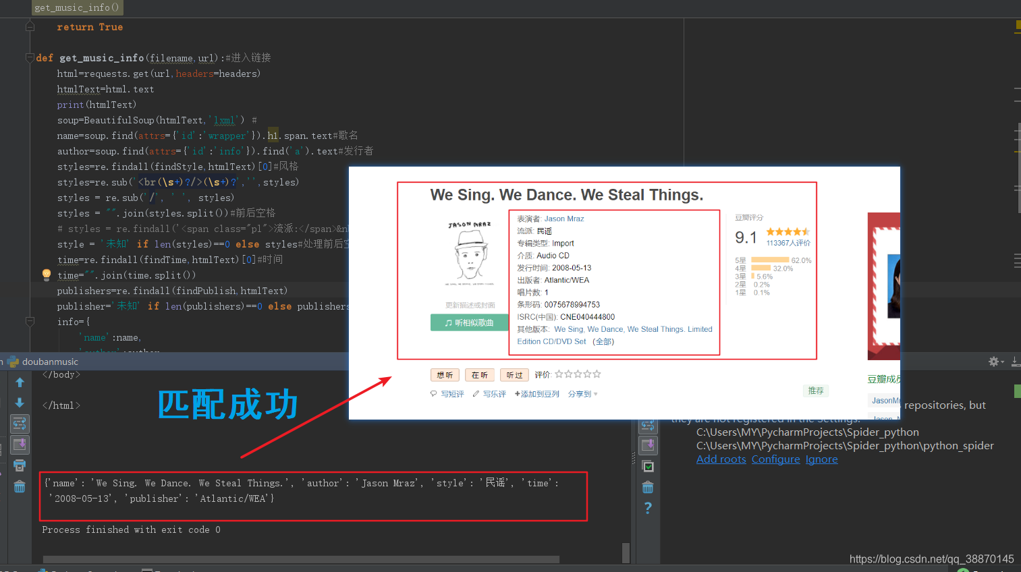Mark all notifications read with the checkmark icon
The width and height of the screenshot is (1021, 572).
648,466
